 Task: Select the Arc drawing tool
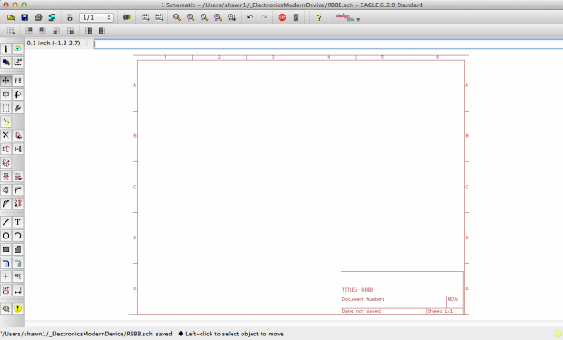tap(17, 236)
